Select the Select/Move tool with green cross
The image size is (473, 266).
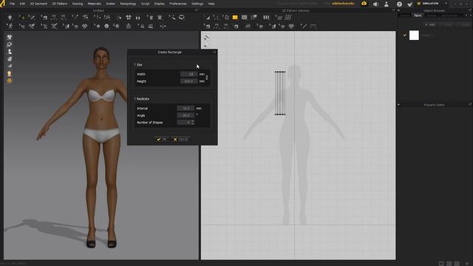point(22,18)
